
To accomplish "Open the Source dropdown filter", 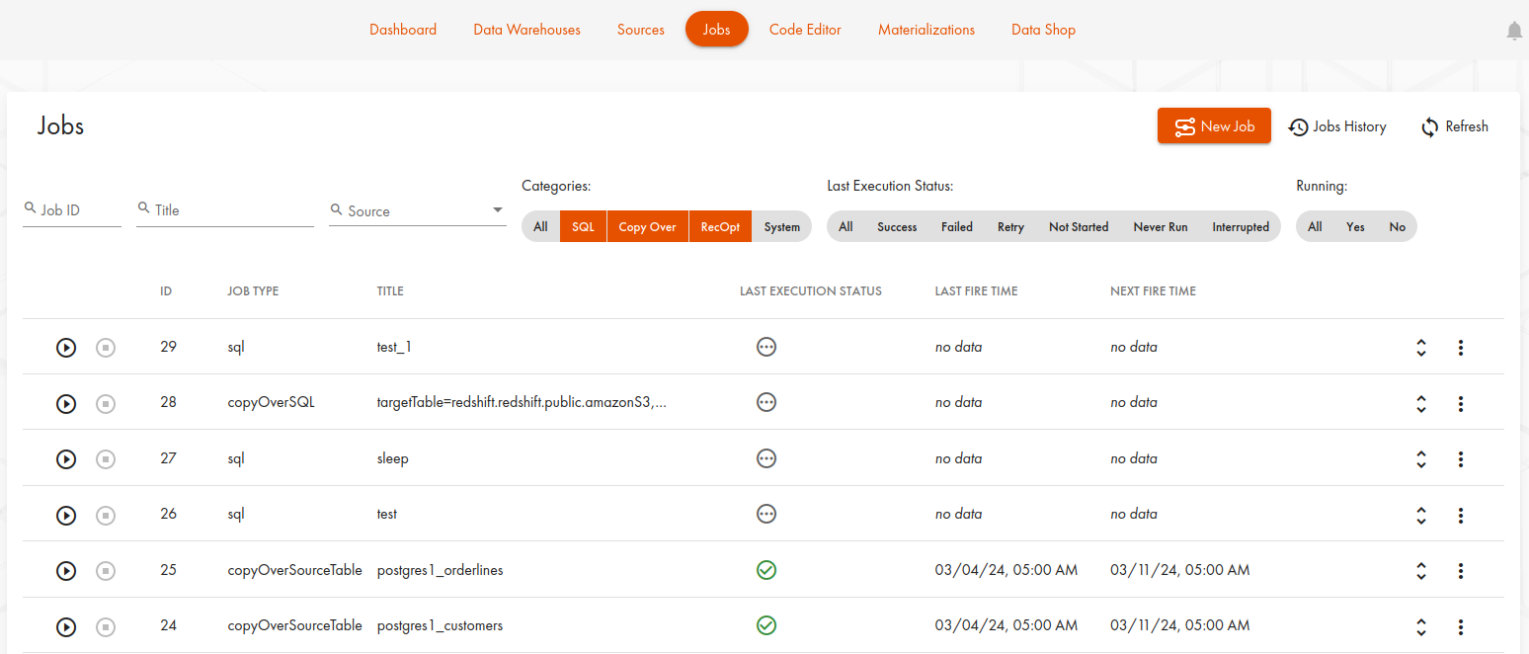I will coord(418,211).
